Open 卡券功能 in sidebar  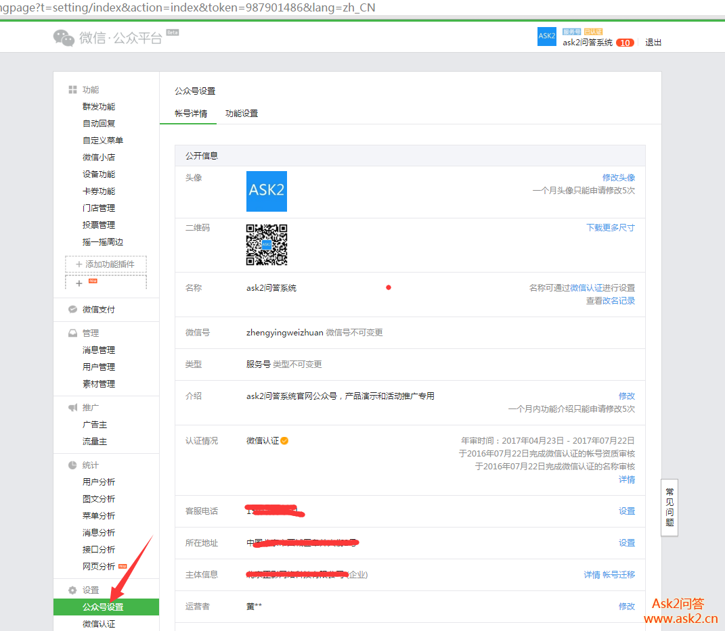click(x=98, y=191)
